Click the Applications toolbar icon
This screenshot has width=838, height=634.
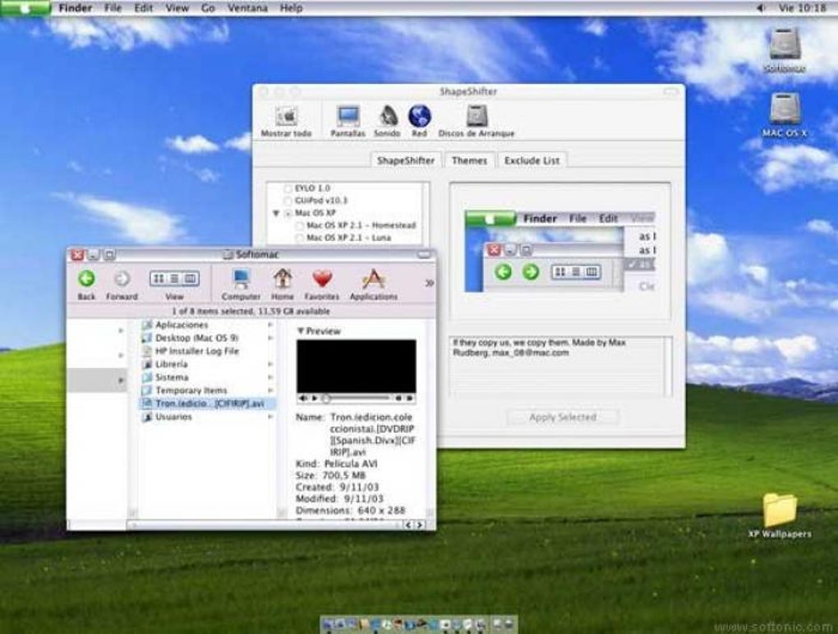373,280
